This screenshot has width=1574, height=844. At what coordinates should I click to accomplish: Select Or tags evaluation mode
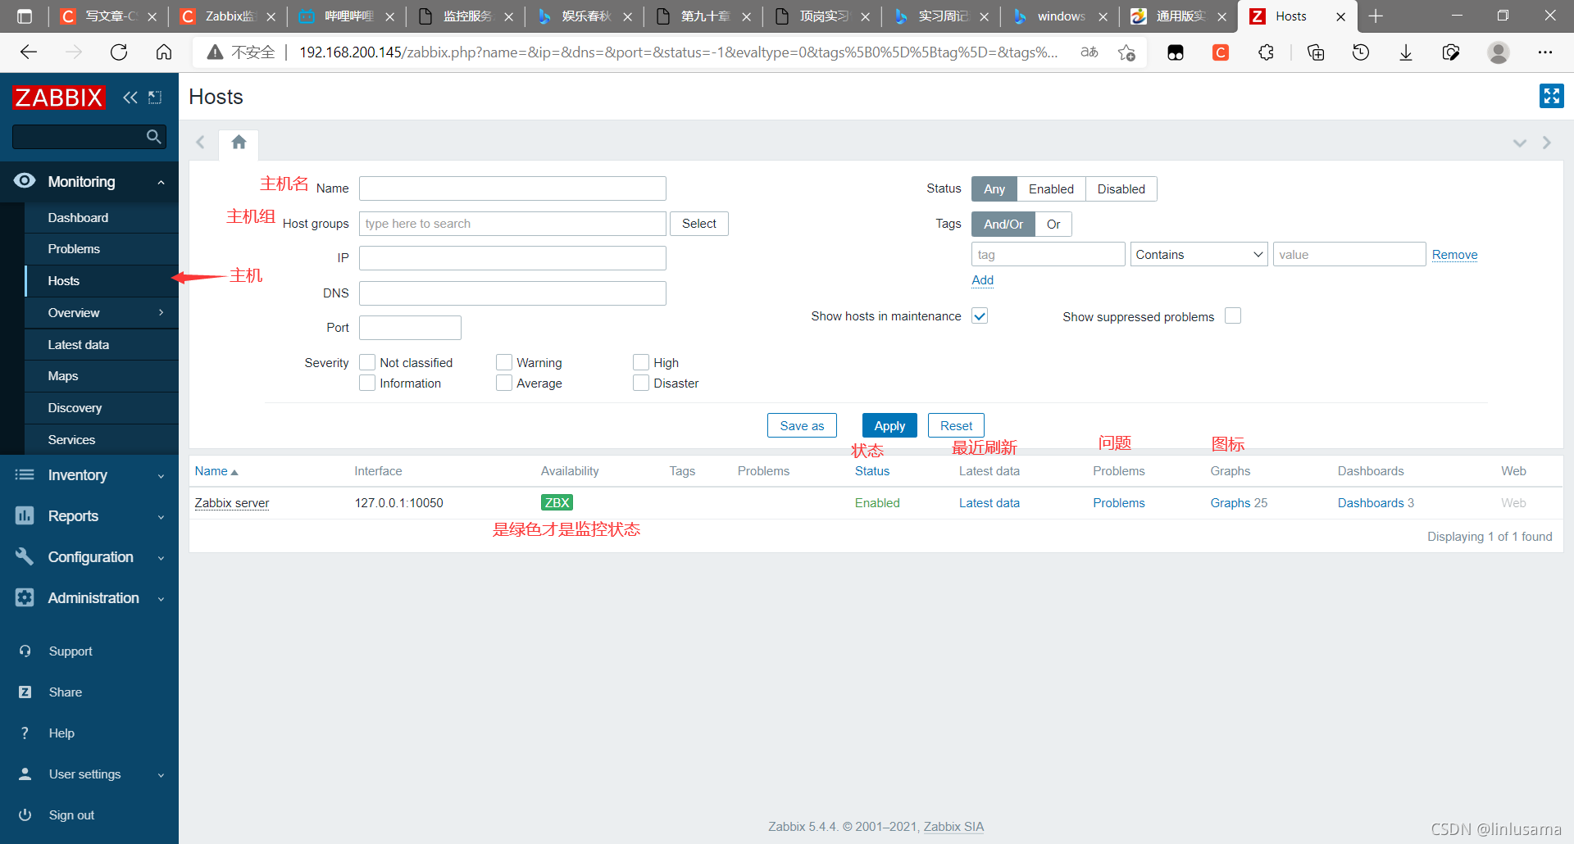pyautogui.click(x=1053, y=225)
